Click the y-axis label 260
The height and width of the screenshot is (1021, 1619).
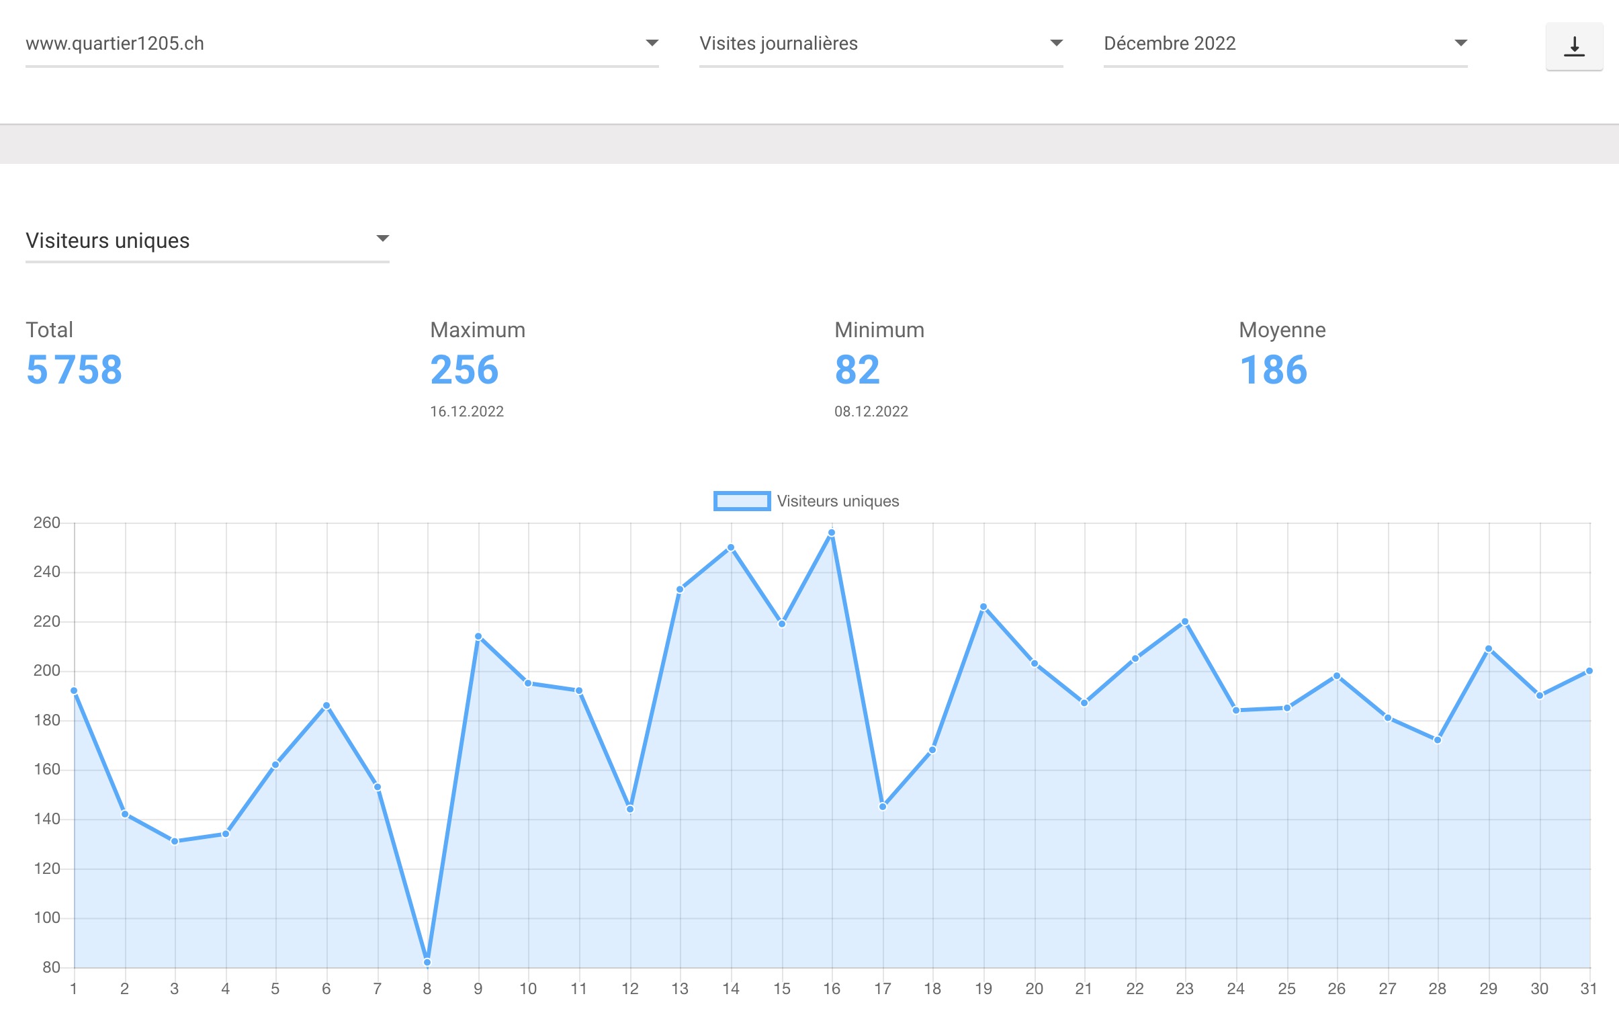click(x=46, y=523)
